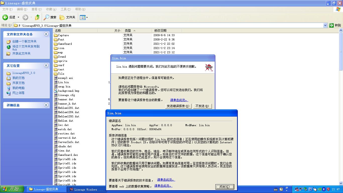
Task: Sort by the 名称 column header
Action: click(75, 30)
